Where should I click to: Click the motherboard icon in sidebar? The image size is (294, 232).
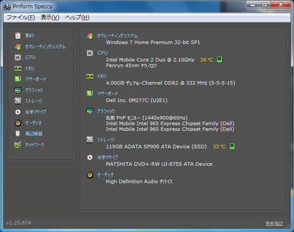pyautogui.click(x=18, y=79)
